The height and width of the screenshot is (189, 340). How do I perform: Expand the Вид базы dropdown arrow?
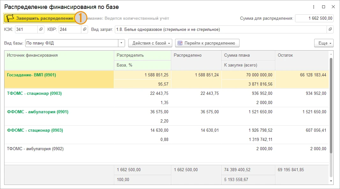coord(122,43)
